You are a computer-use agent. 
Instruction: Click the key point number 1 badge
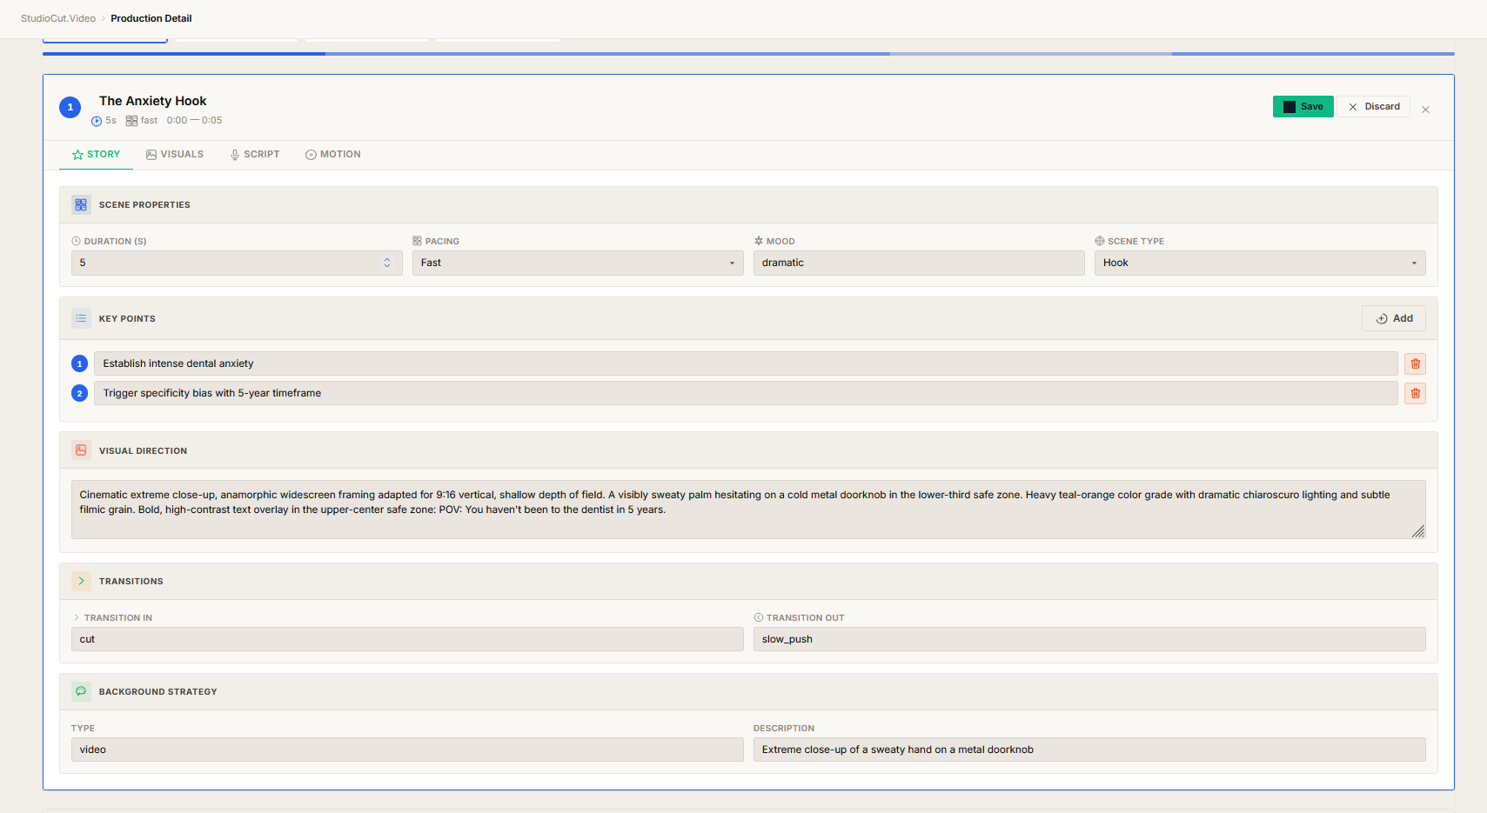click(79, 363)
